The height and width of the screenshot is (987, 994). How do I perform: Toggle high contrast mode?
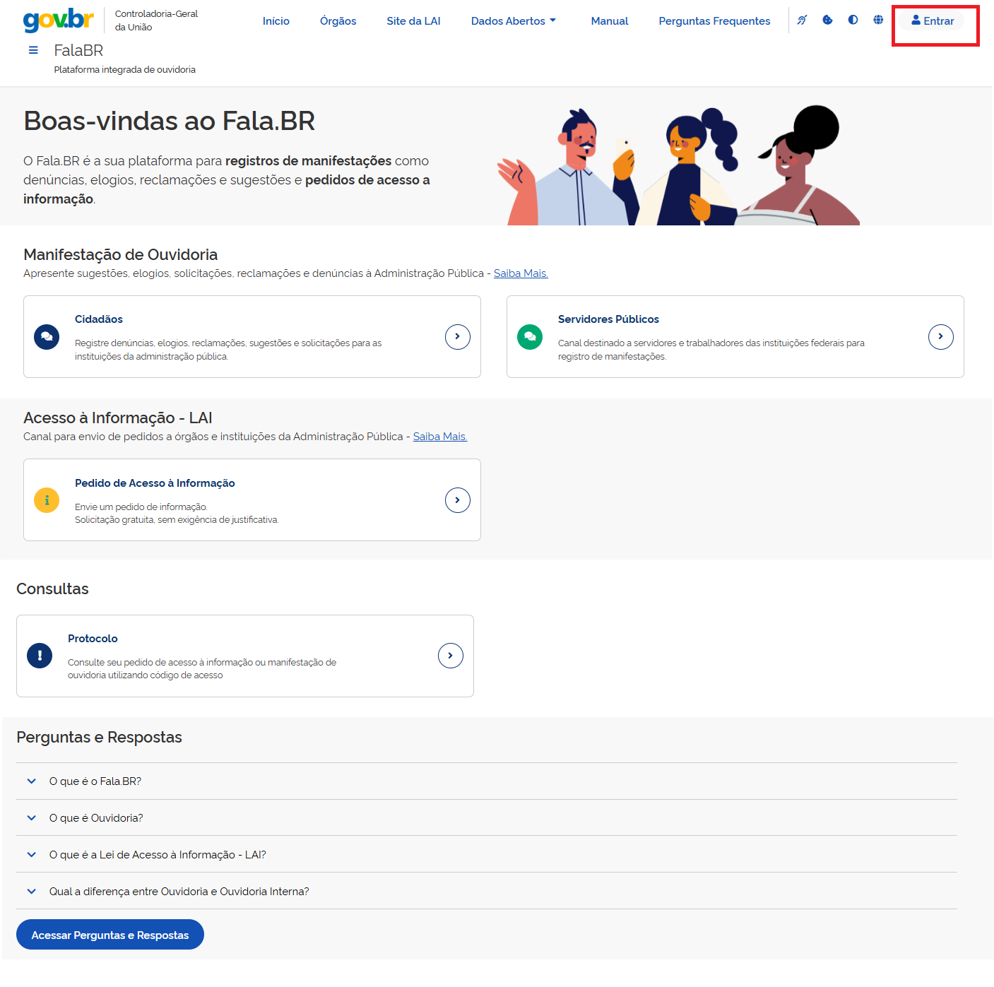[853, 20]
